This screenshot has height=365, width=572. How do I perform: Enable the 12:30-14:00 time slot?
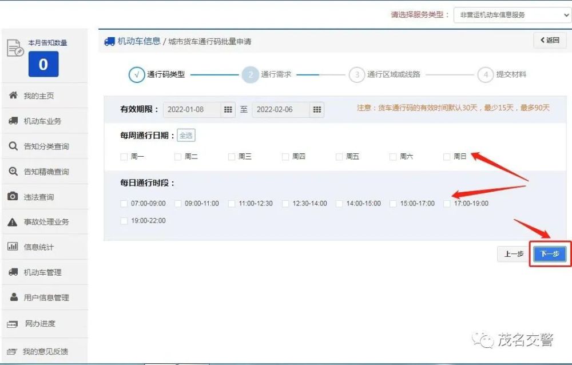pyautogui.click(x=285, y=203)
